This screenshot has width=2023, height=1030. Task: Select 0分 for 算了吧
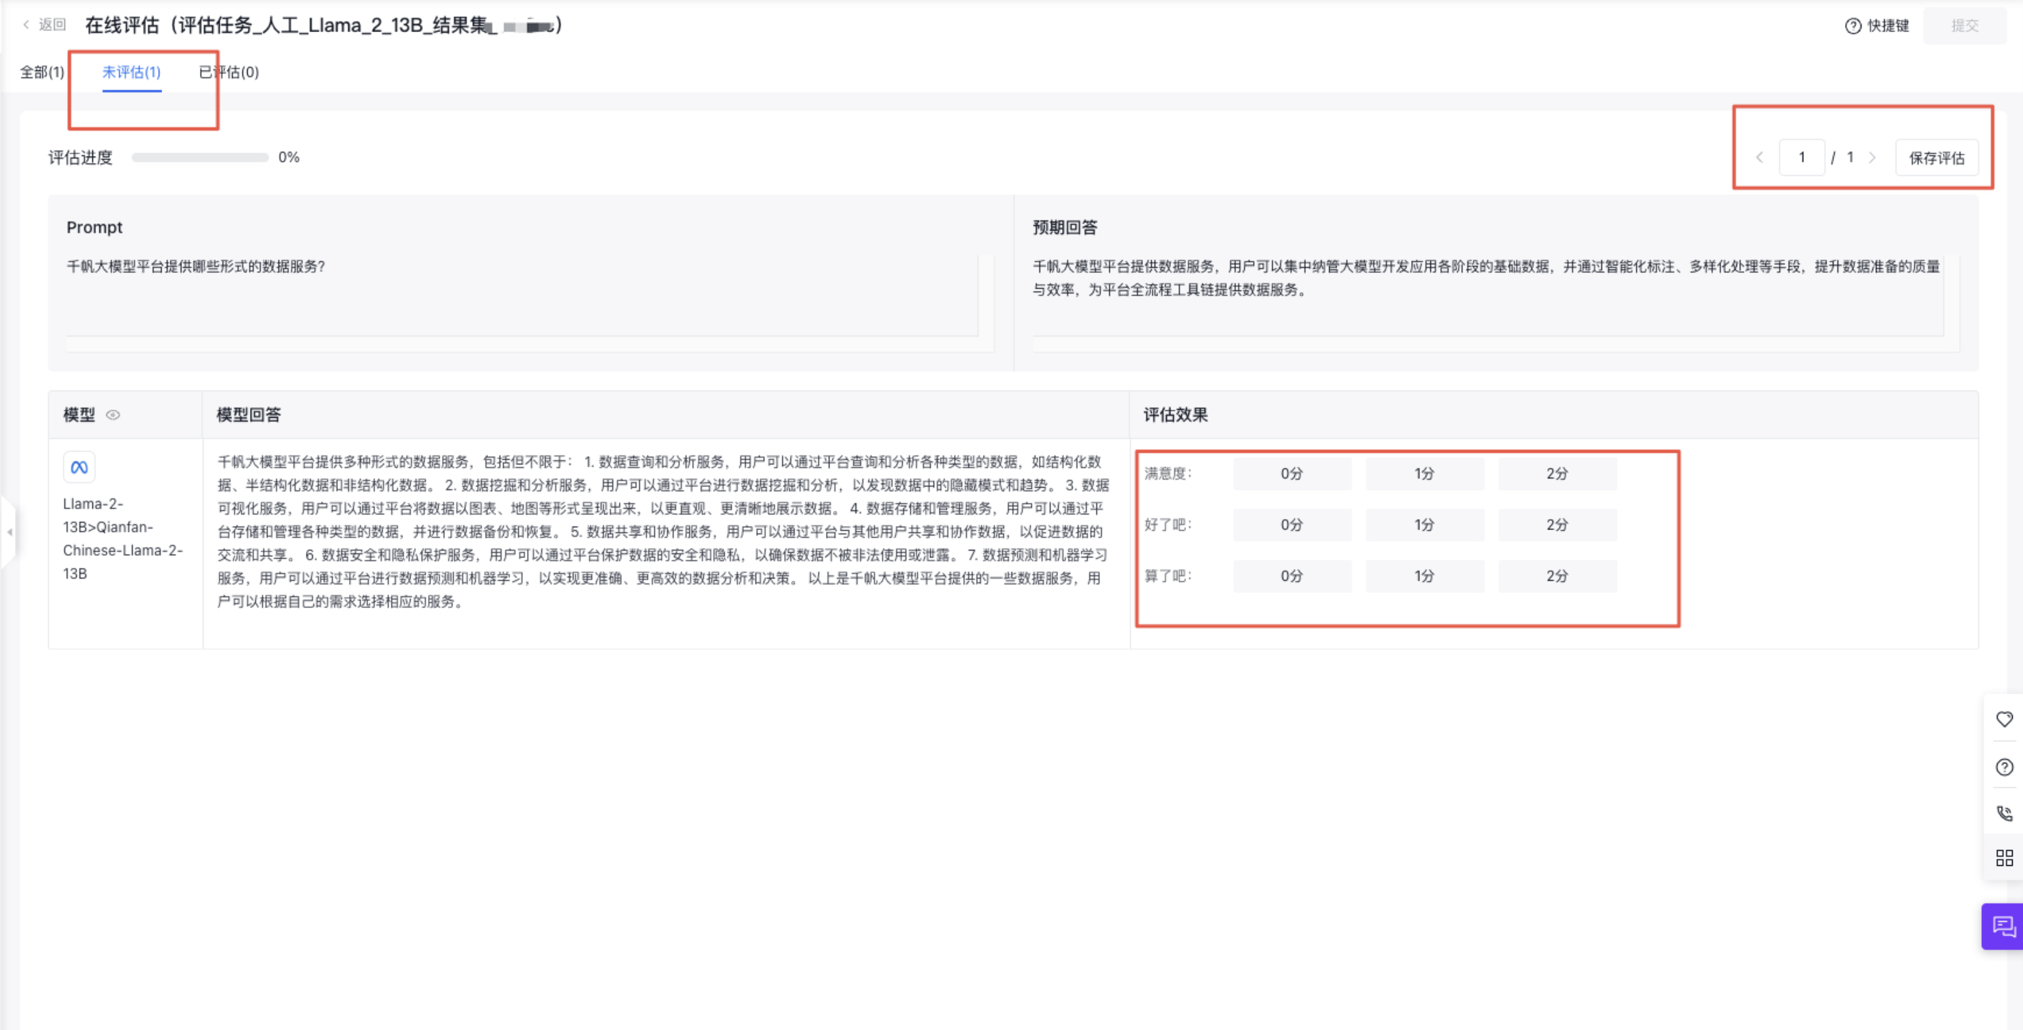pyautogui.click(x=1291, y=577)
